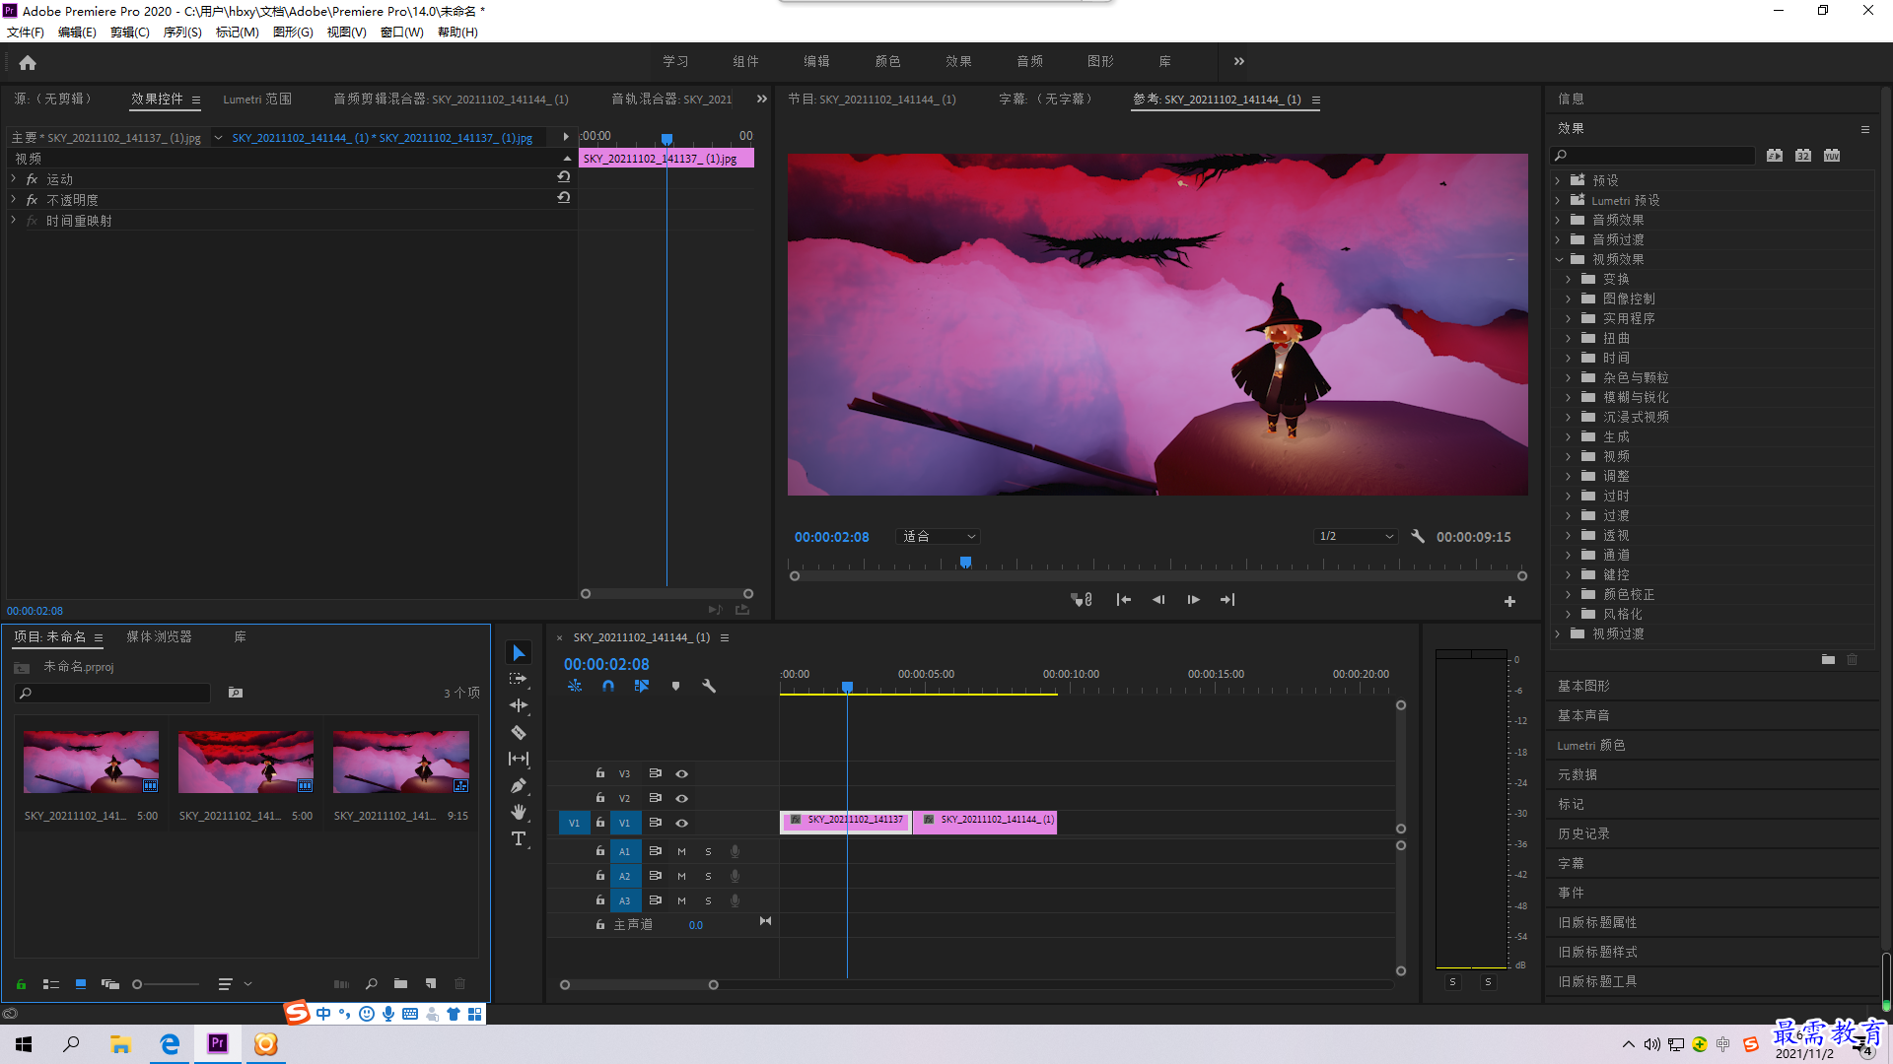Toggle snap magnet in timeline
The image size is (1893, 1064).
coord(608,686)
